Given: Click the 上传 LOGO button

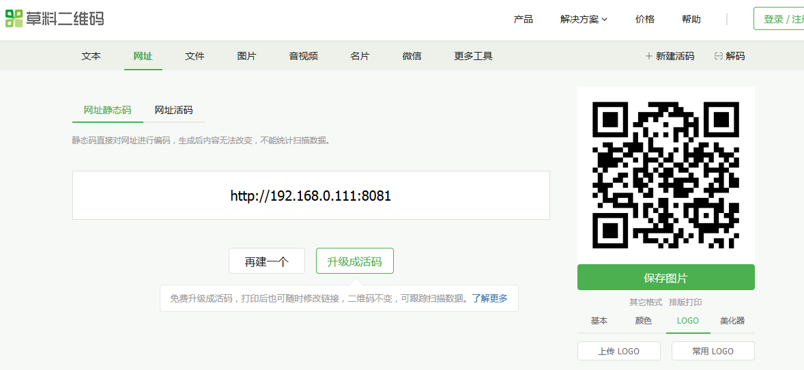Looking at the screenshot, I should click(x=618, y=351).
